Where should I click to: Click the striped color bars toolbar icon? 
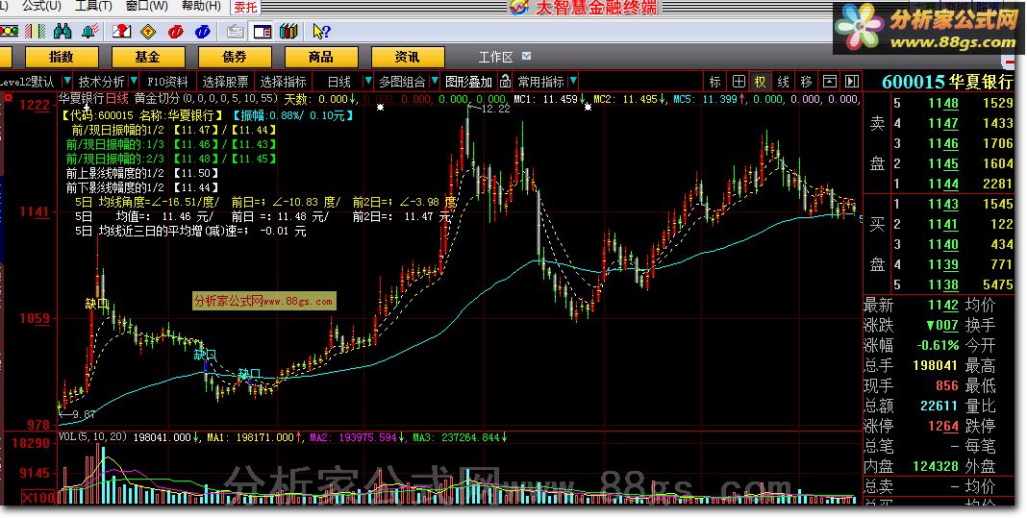point(36,31)
